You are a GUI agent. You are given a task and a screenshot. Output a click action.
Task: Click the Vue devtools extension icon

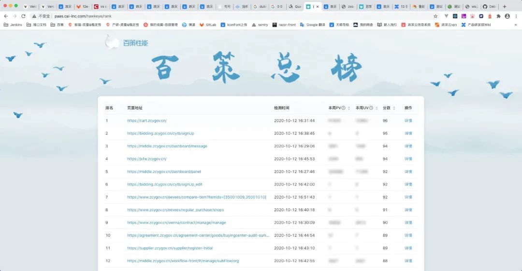pos(446,16)
